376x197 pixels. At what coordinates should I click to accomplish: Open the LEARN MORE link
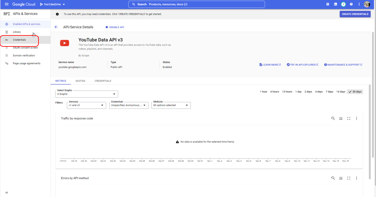coord(270,65)
